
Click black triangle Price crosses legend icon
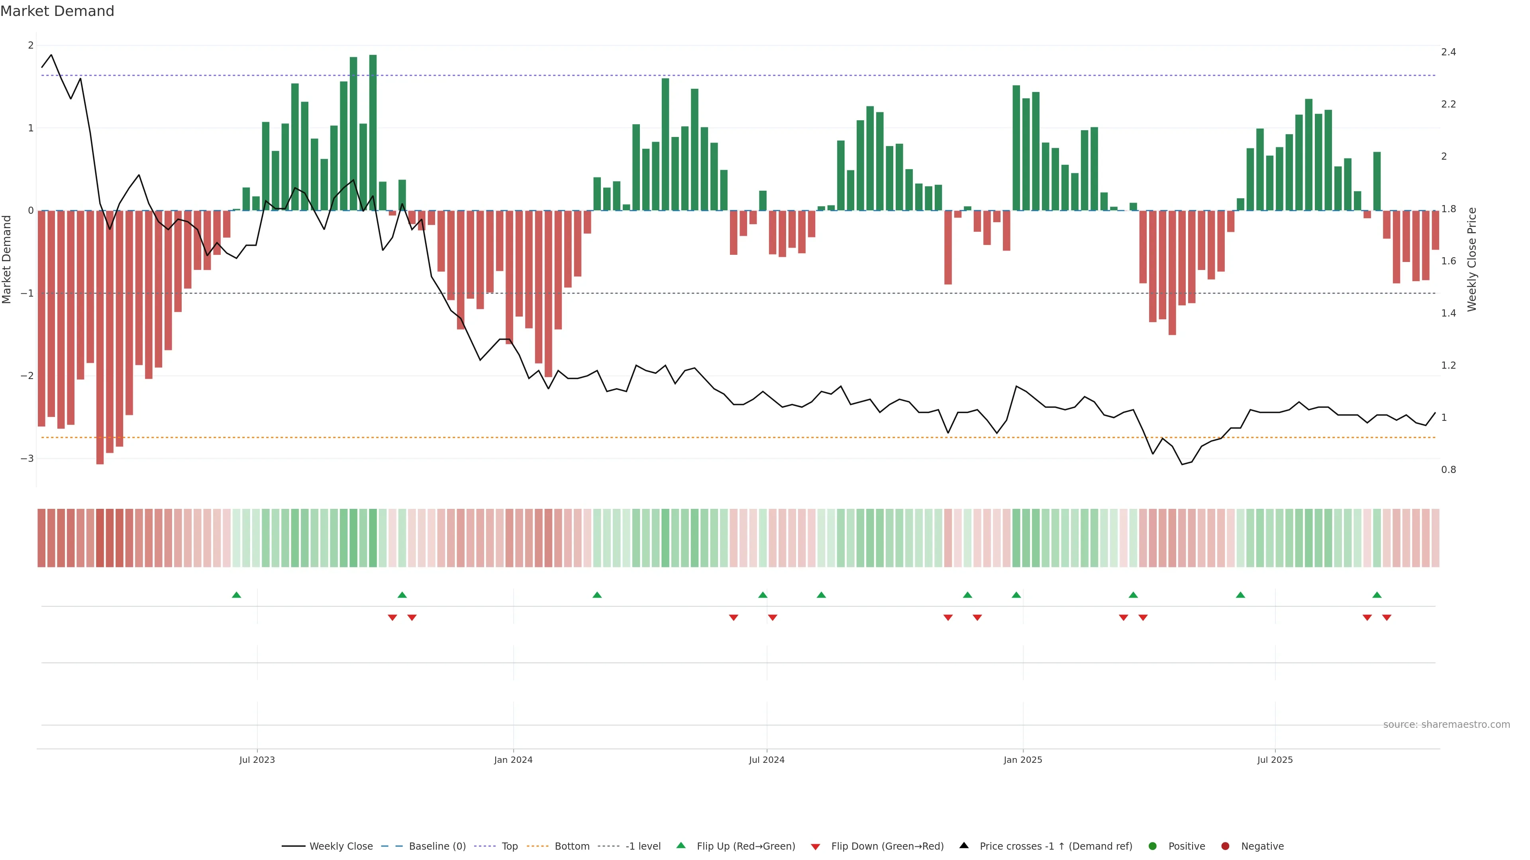(964, 846)
